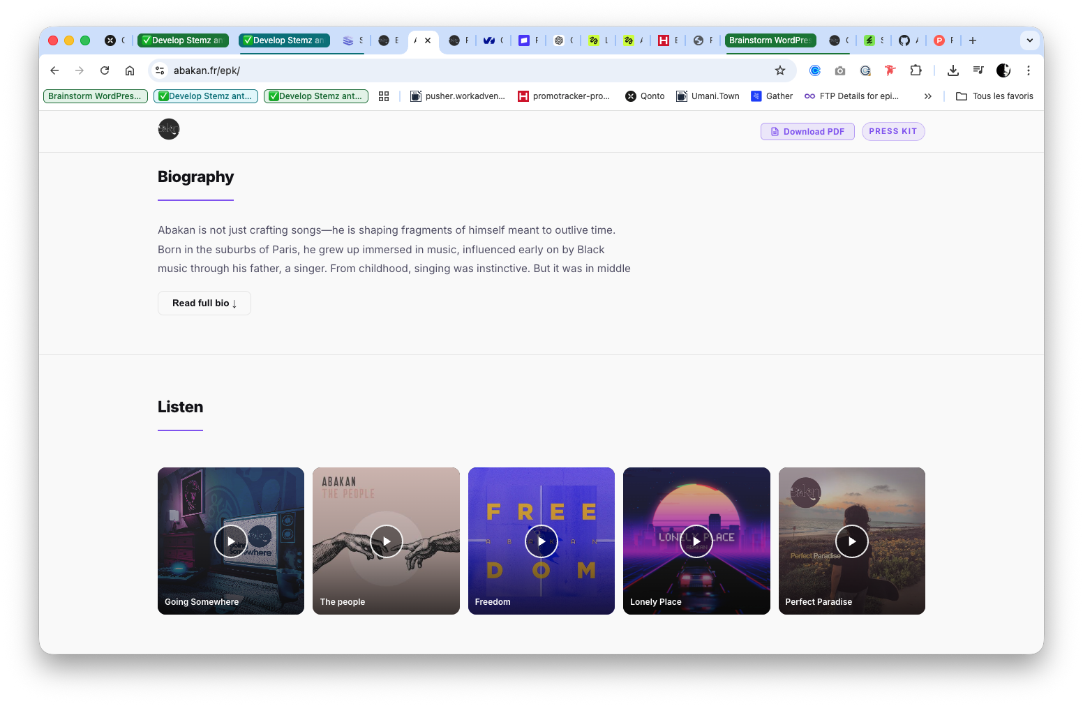This screenshot has height=706, width=1083.
Task: Go to the browser home page icon
Action: point(130,70)
